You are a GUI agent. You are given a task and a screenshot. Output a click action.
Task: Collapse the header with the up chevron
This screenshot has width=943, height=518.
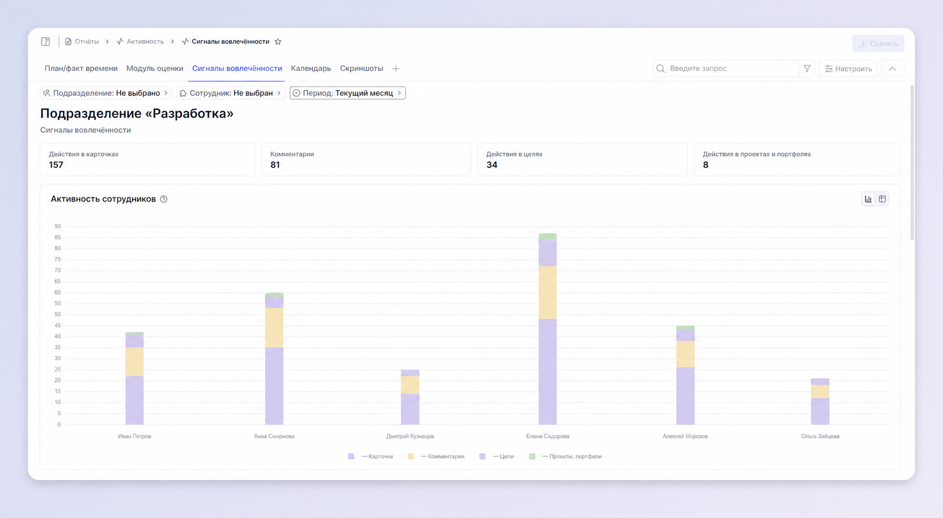click(892, 69)
